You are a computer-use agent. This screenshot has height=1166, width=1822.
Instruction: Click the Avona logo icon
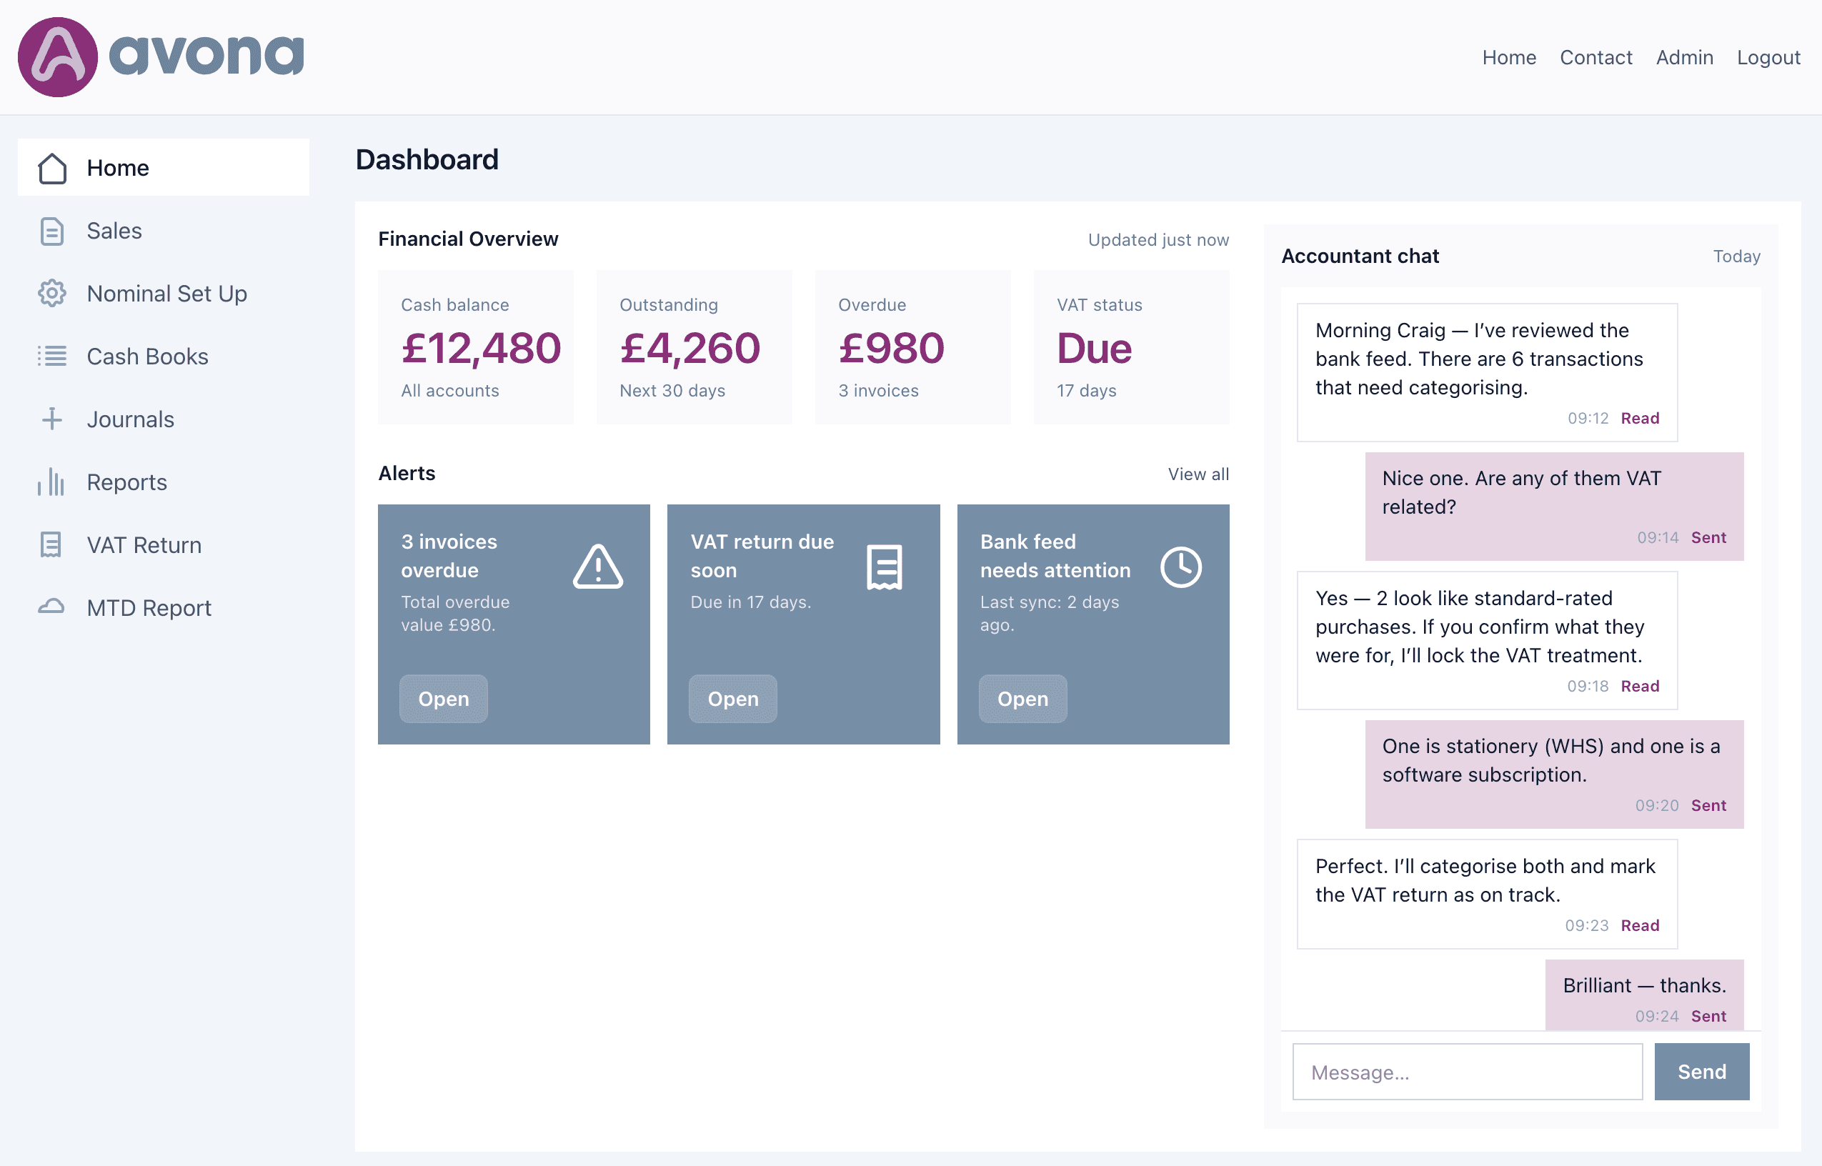coord(58,58)
